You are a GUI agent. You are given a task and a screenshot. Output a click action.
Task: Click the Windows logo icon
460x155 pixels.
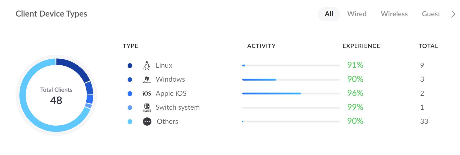coord(147,80)
